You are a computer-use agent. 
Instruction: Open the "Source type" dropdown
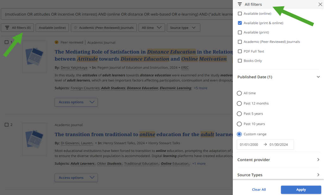[183, 27]
